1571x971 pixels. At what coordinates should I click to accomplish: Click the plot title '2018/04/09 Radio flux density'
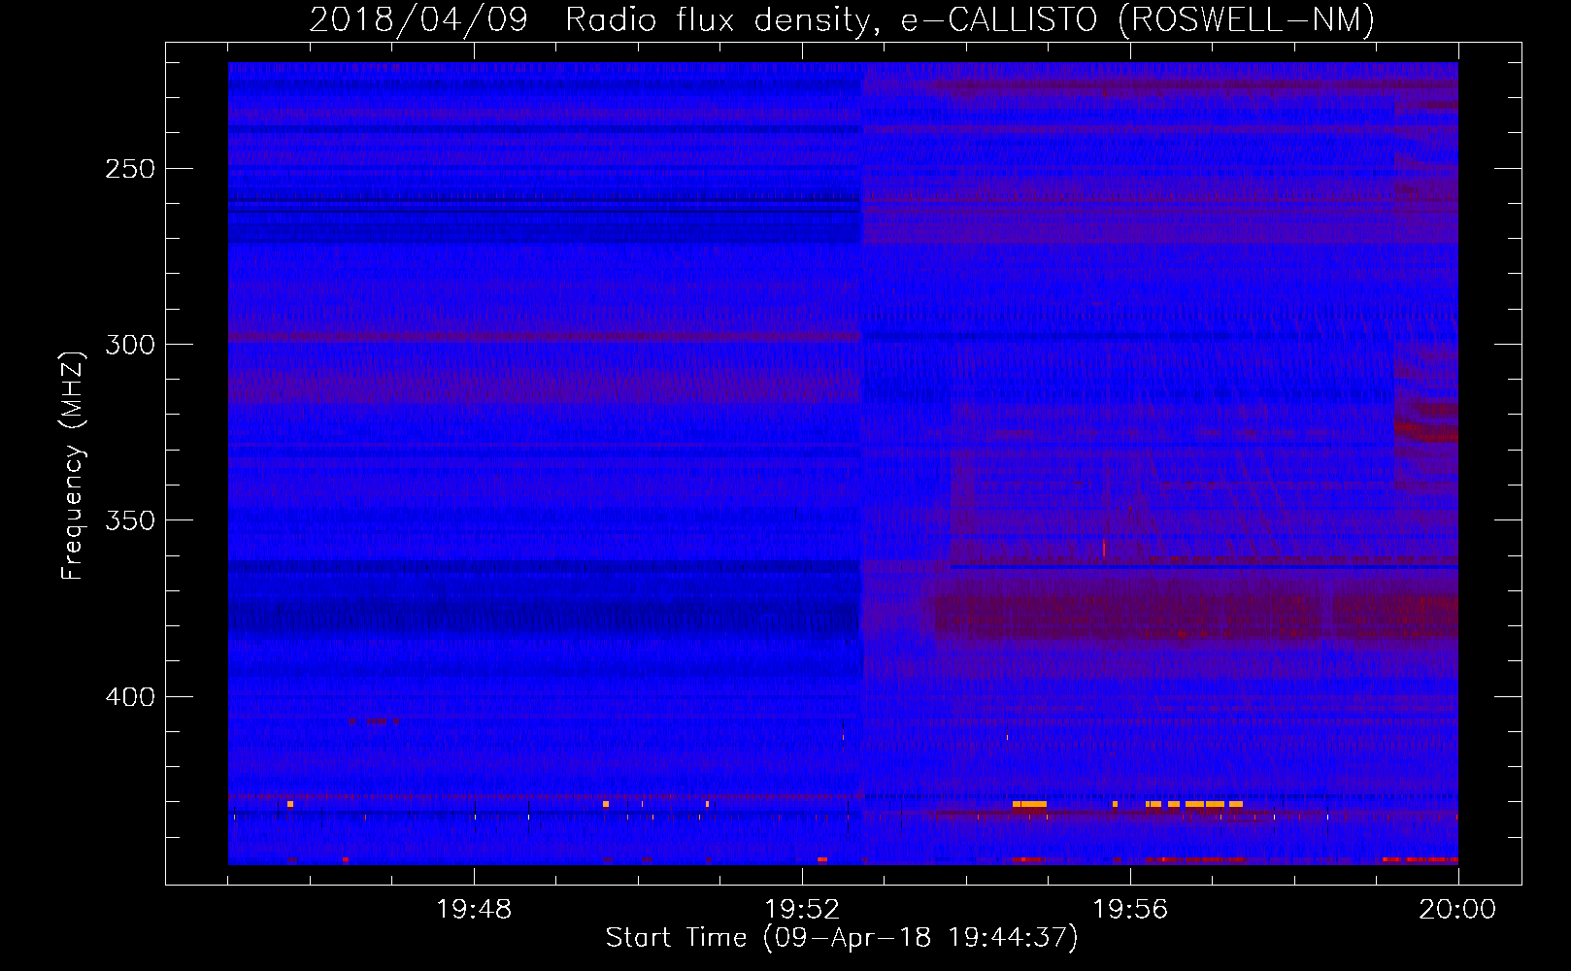(x=590, y=20)
